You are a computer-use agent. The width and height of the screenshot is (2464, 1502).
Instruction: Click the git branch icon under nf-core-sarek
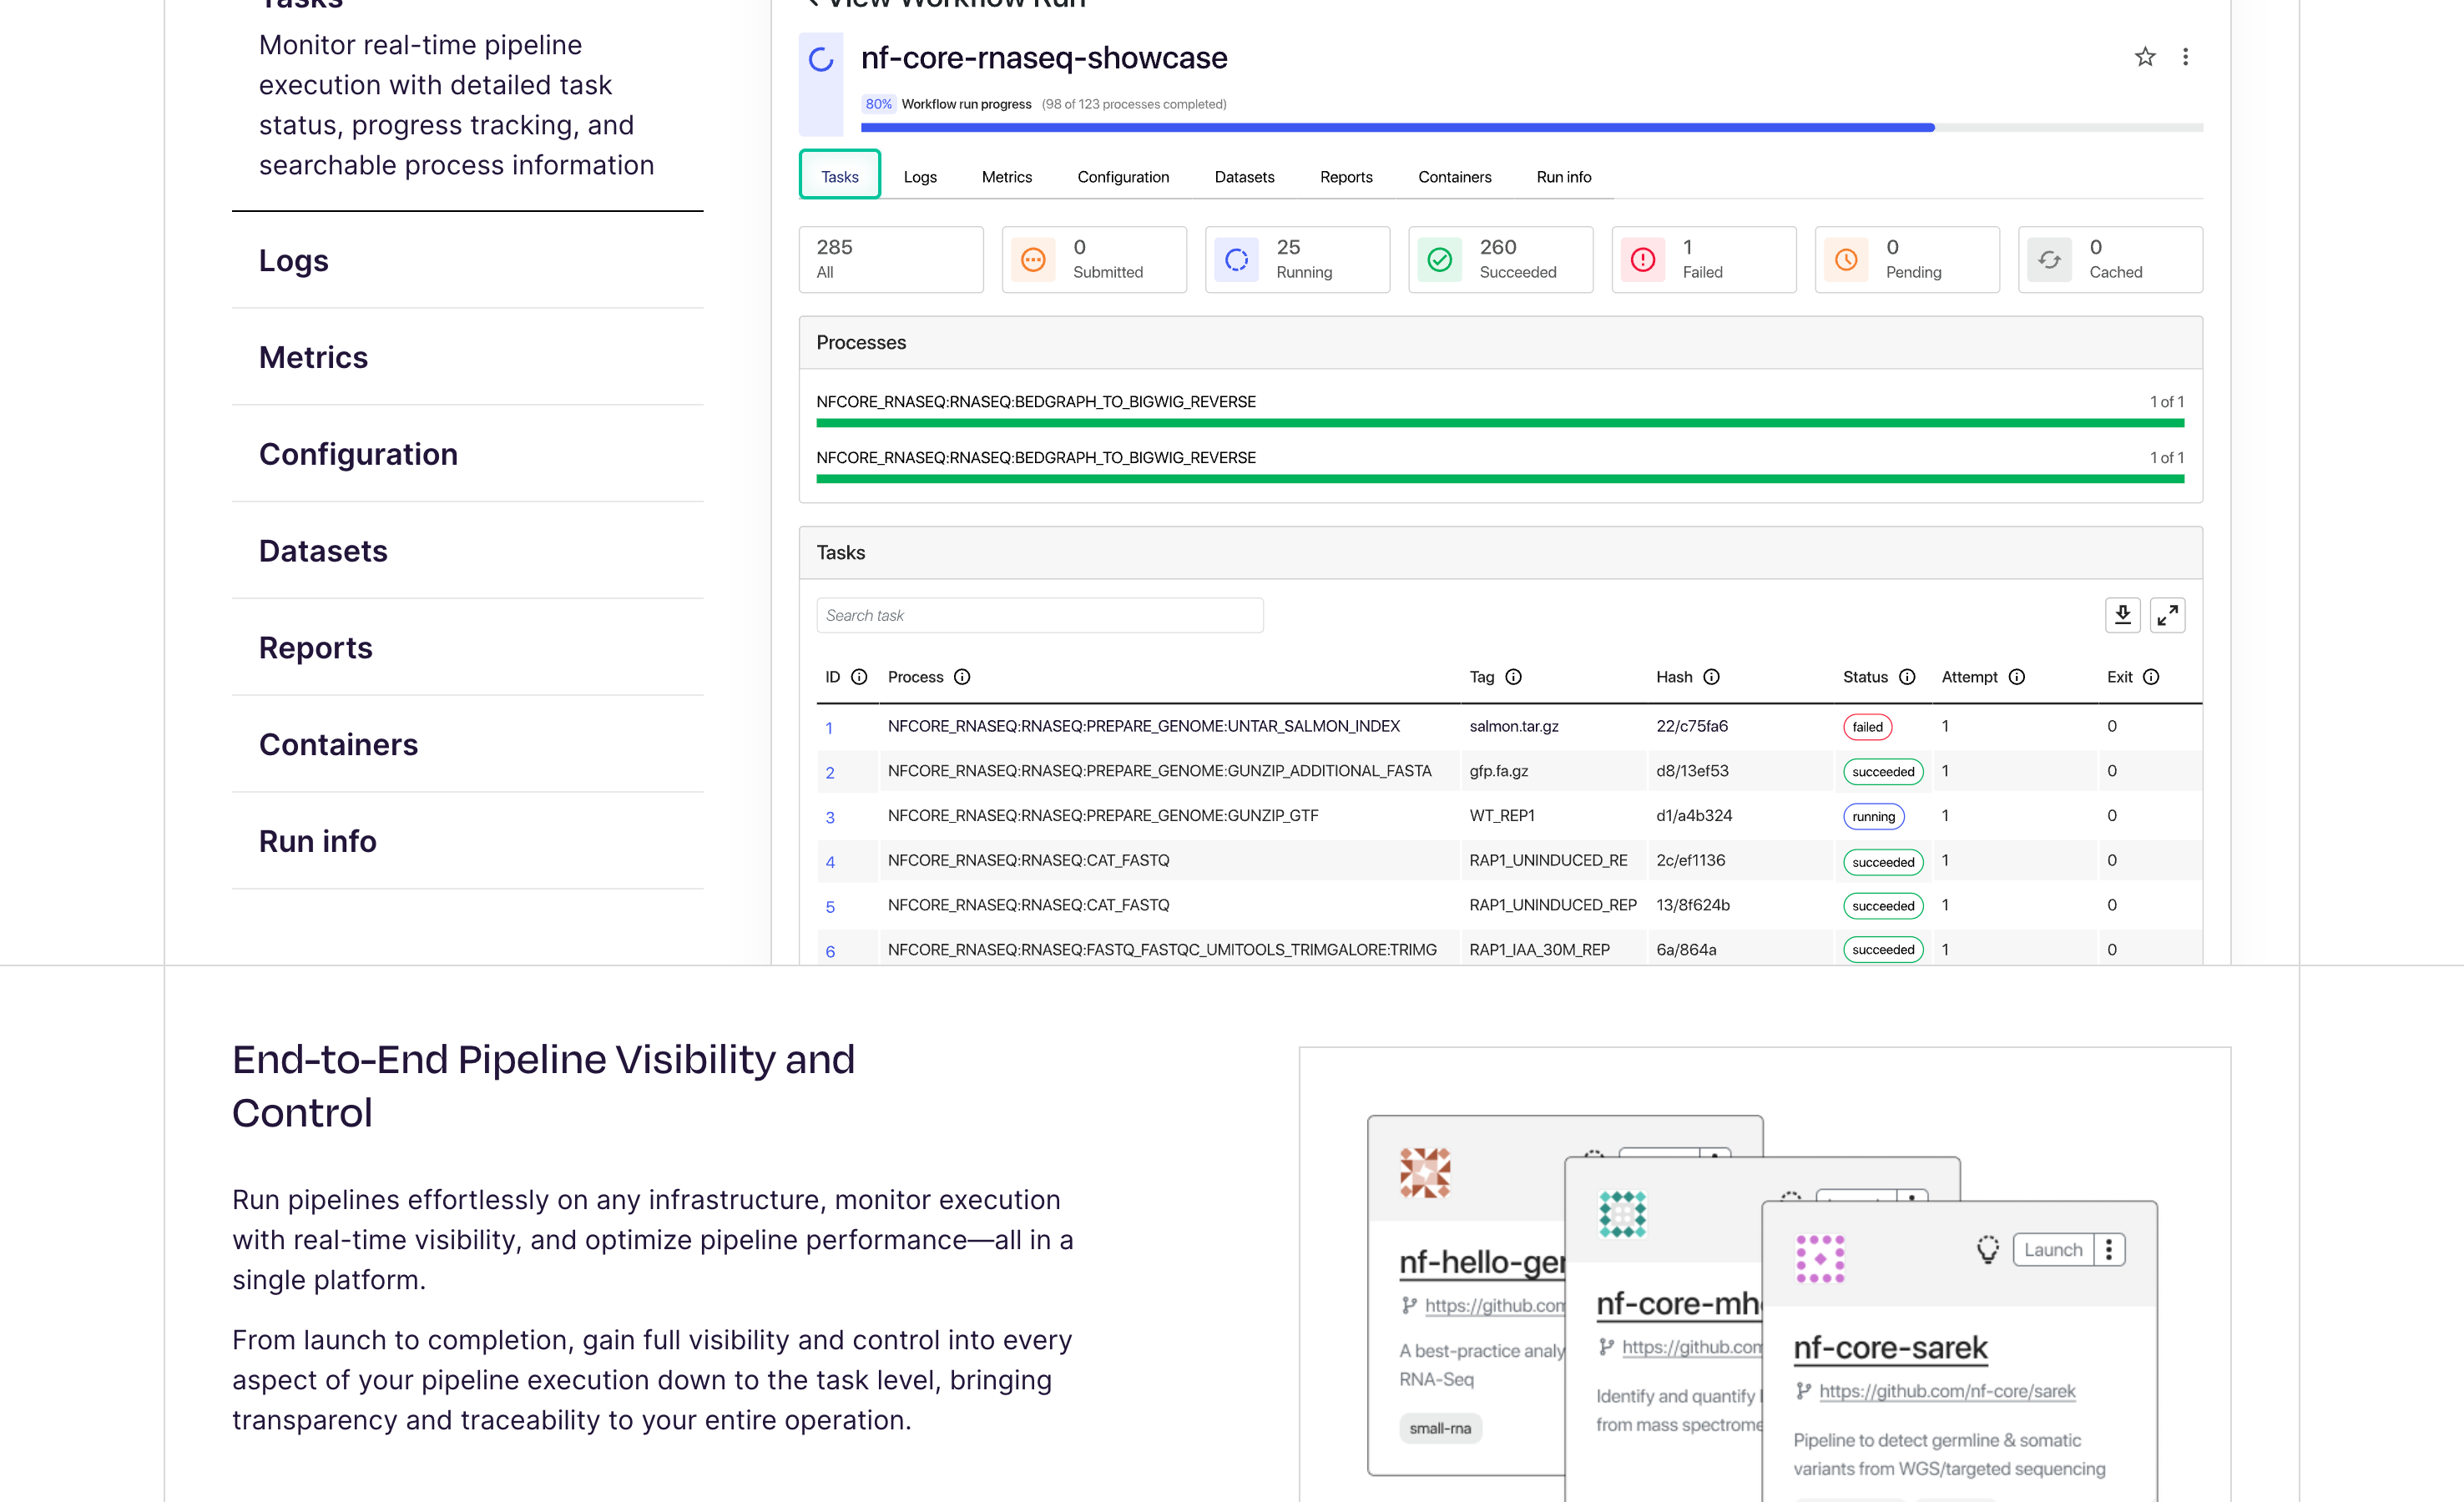[x=1803, y=1391]
